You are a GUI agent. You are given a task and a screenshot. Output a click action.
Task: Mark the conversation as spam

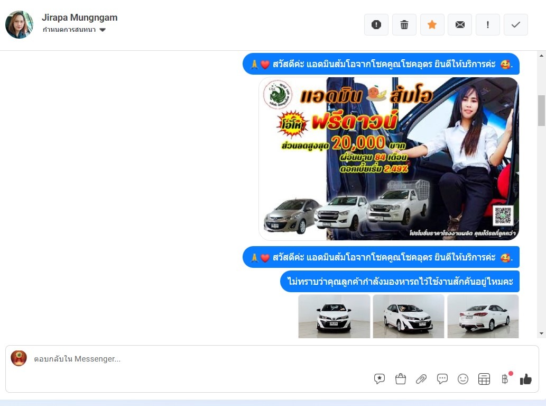click(376, 25)
